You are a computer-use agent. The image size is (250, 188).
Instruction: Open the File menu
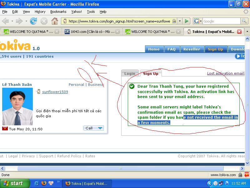tap(5, 12)
